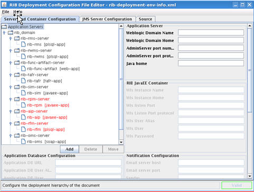The image size is (254, 192).
Task: Click the Add button
Action: point(70,149)
